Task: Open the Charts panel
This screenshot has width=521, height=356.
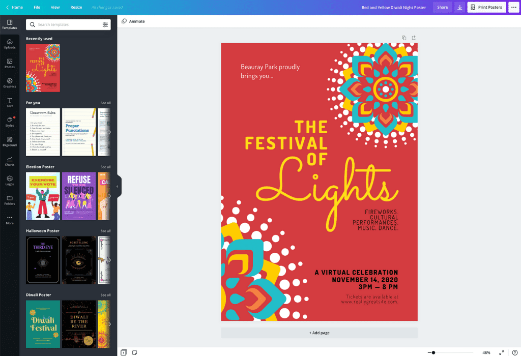Action: point(10,162)
